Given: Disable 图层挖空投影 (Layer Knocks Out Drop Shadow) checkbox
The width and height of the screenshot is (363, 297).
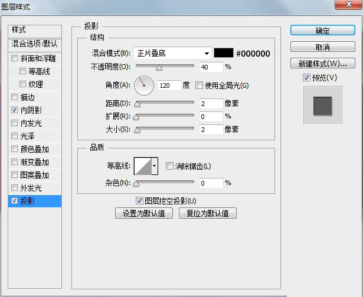Looking at the screenshot, I should pyautogui.click(x=140, y=201).
